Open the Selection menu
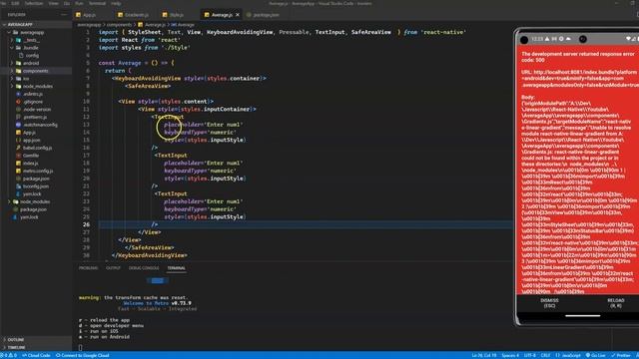Image resolution: width=639 pixels, height=359 pixels. (34, 3)
